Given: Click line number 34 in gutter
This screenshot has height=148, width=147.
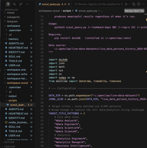Looking at the screenshot, I should [x=42, y=88].
